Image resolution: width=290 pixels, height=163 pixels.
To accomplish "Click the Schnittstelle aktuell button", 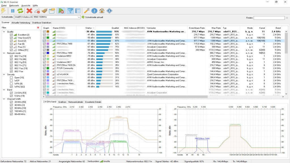I will click(92, 17).
